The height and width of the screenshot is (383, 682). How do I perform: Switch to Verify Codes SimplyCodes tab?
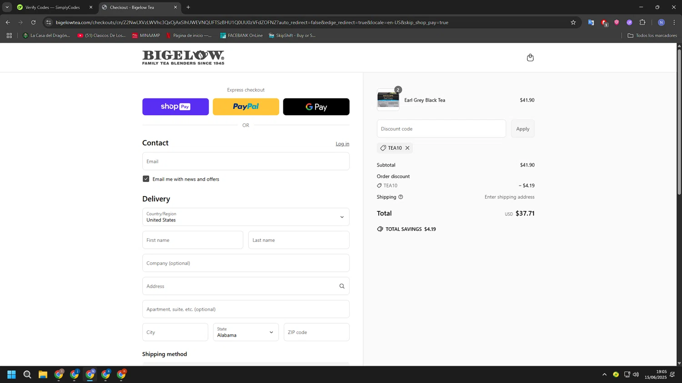[x=53, y=7]
